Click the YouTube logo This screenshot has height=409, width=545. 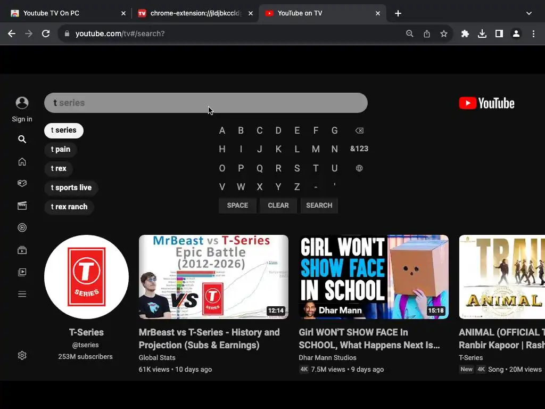[486, 103]
